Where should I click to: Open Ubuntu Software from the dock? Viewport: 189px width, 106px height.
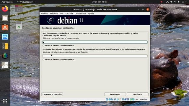(x=5, y=27)
